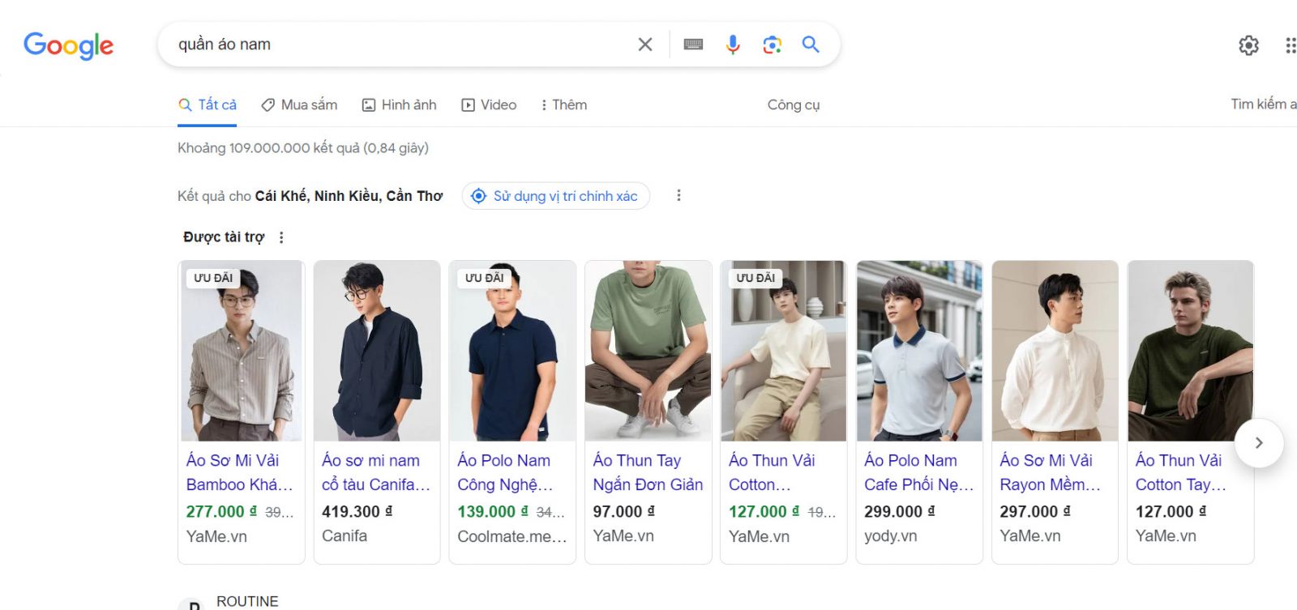
Task: Open Search settings via the gear icon
Action: click(1248, 46)
